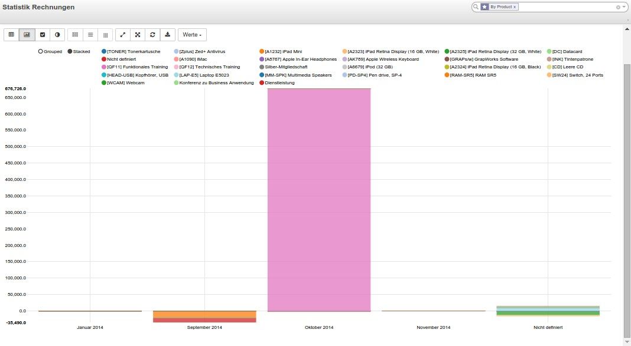Toggle the checkbox icon in toolbar

[x=42, y=35]
